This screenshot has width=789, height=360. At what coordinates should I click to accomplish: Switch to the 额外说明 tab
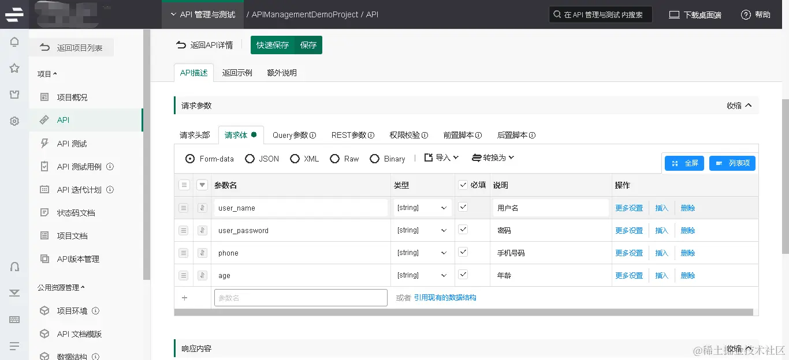[x=282, y=73]
